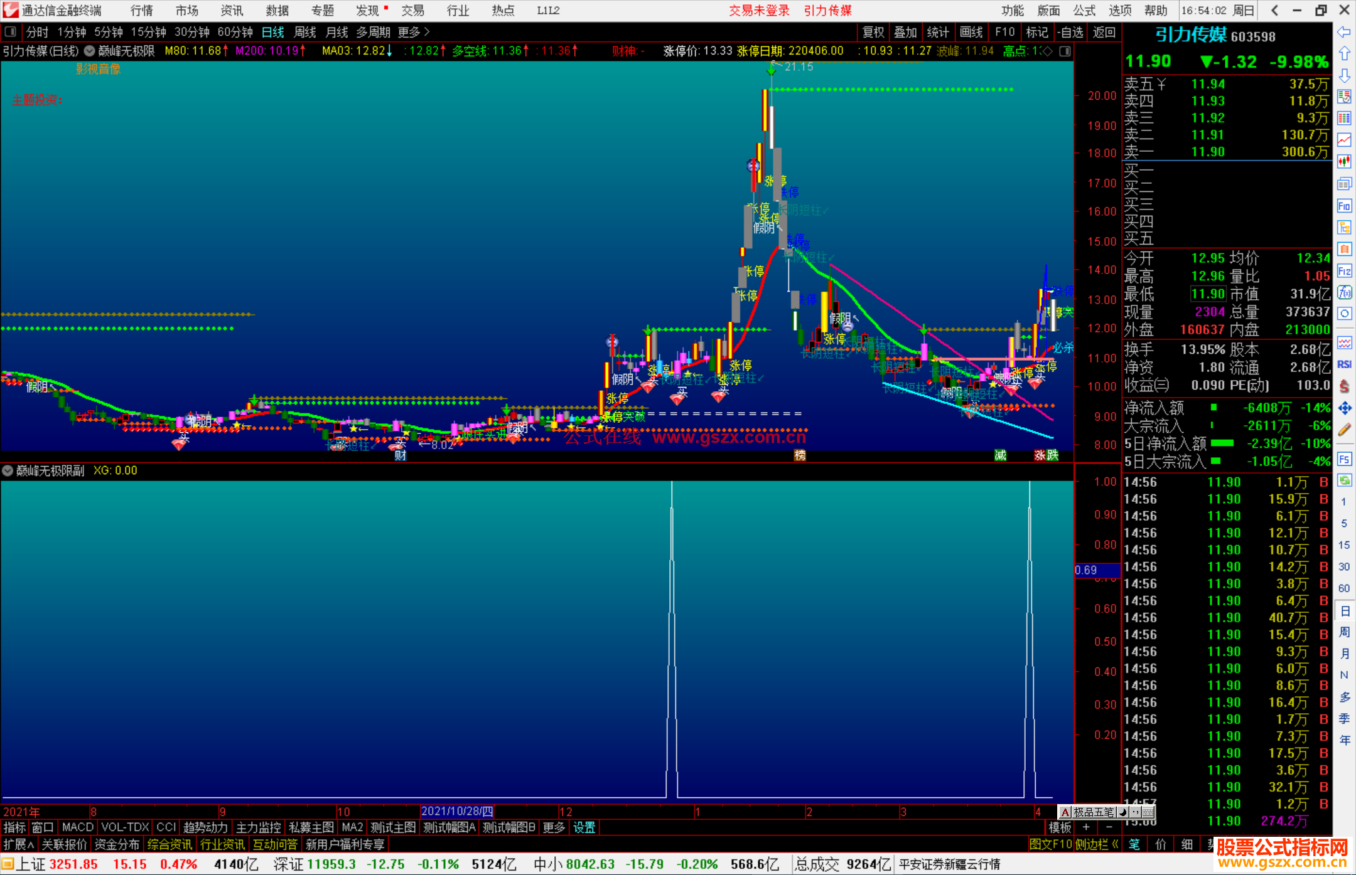Image resolution: width=1356 pixels, height=875 pixels.
Task: Click the multi-window list sidebar icon
Action: click(1344, 184)
